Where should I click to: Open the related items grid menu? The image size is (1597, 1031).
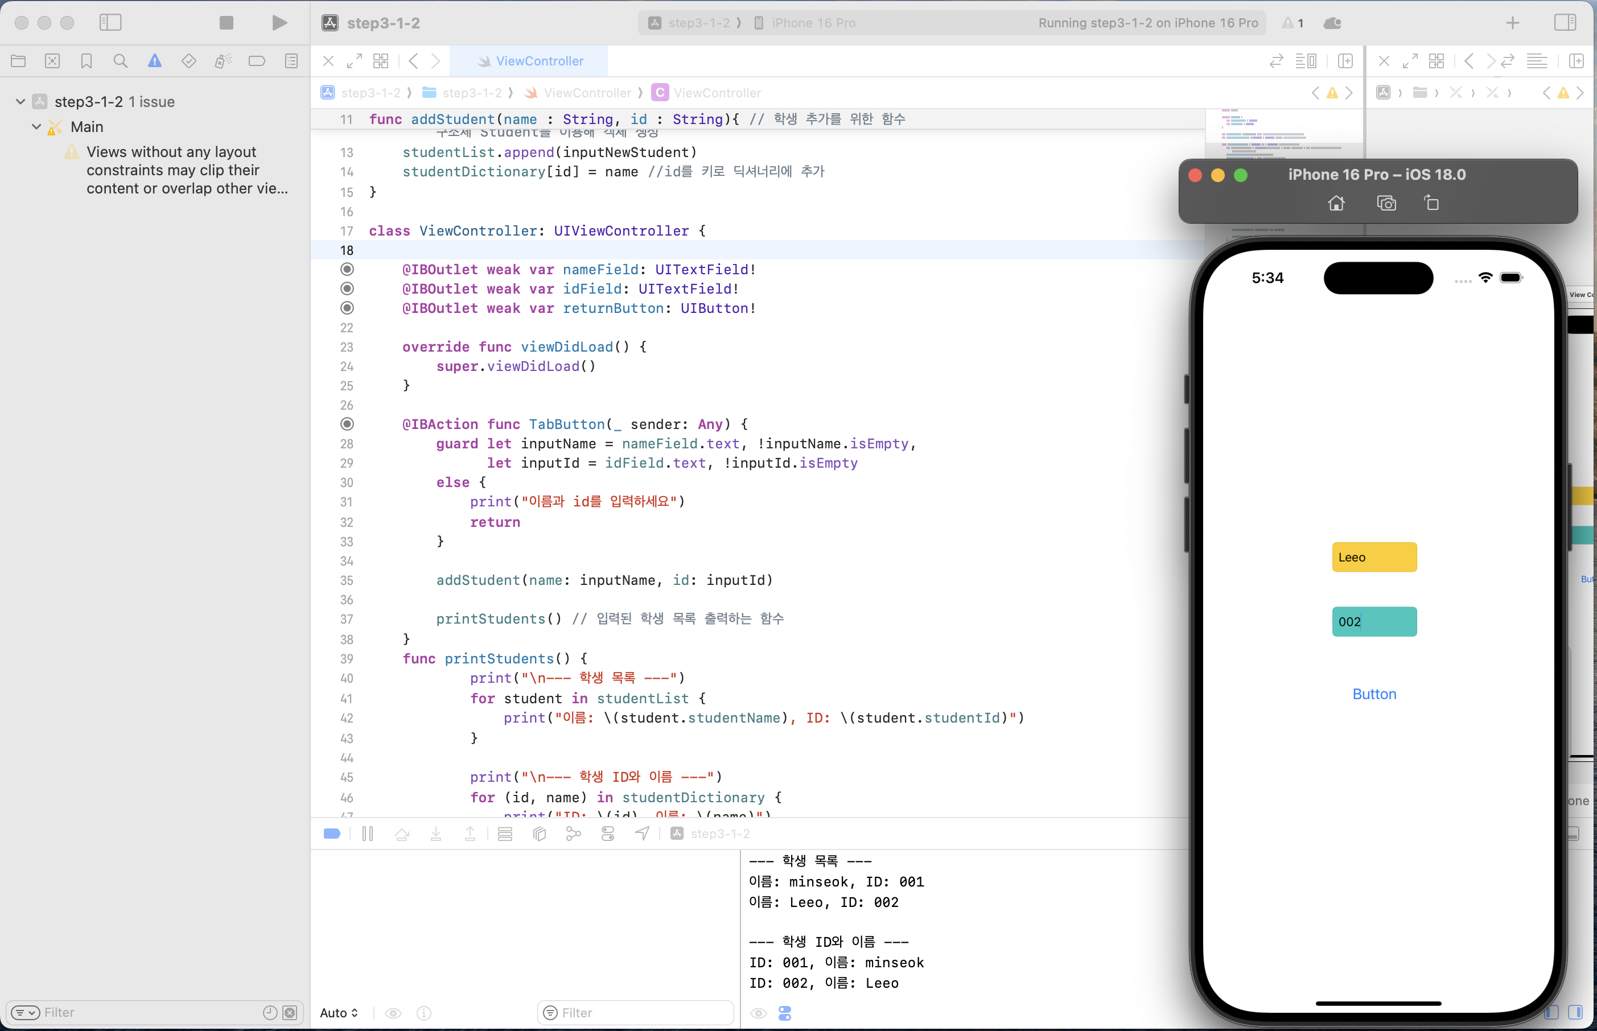coord(381,61)
